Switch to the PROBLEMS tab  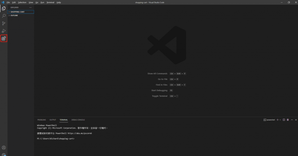tap(42, 120)
